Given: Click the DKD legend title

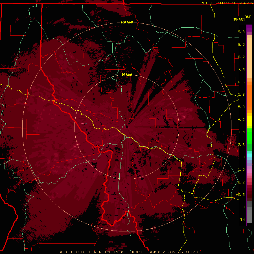Looking at the screenshot, I should coord(248,17).
